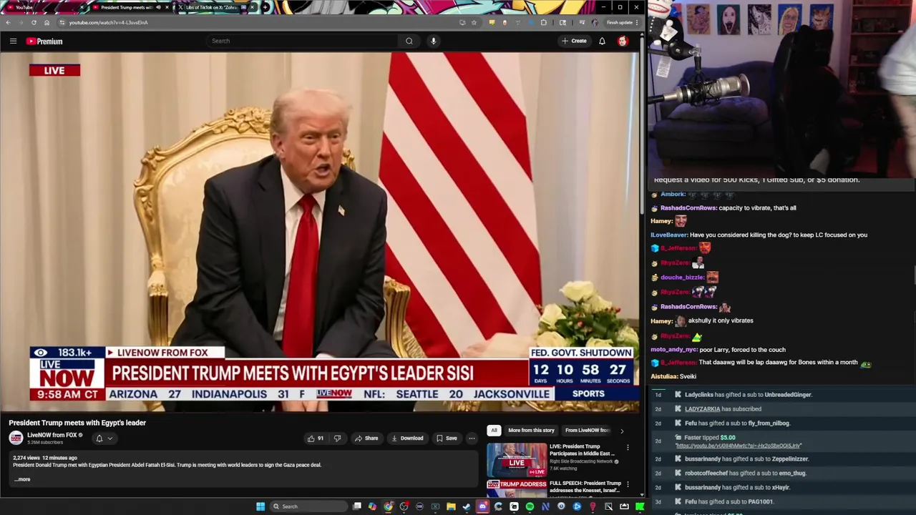916x515 pixels.
Task: Switch to the Libs of TikTok tab
Action: 215,7
